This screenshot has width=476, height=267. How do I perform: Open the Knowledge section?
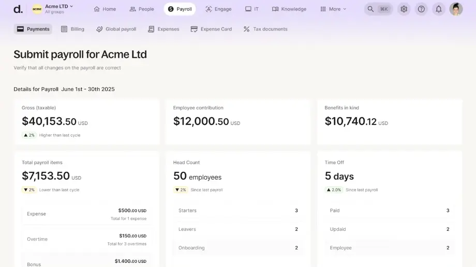click(289, 9)
